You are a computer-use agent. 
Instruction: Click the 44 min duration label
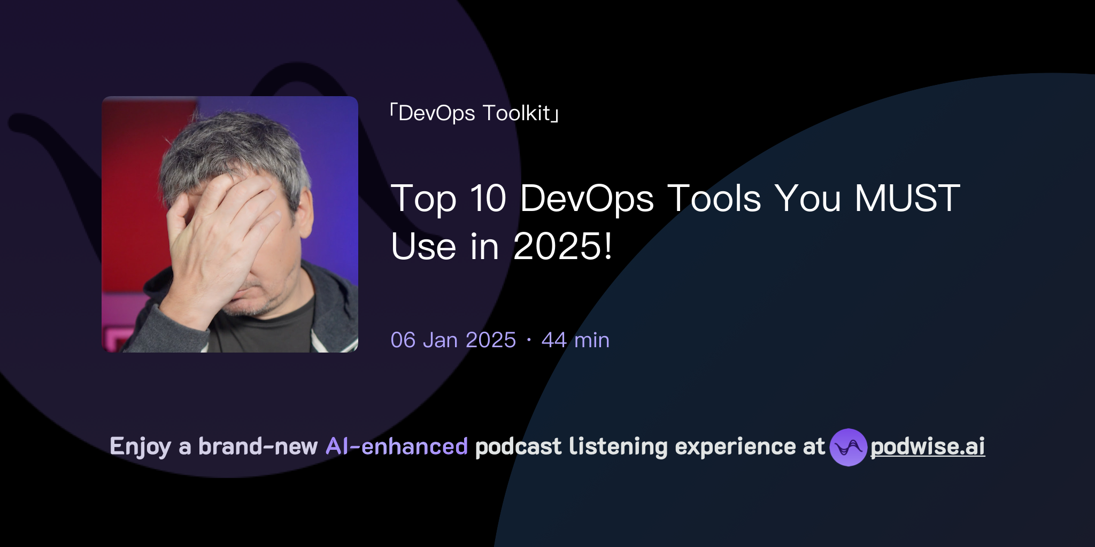(x=574, y=339)
